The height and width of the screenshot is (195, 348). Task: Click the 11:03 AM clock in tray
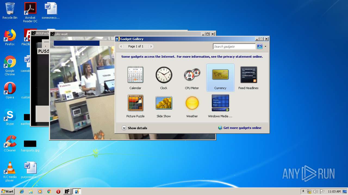[334, 191]
